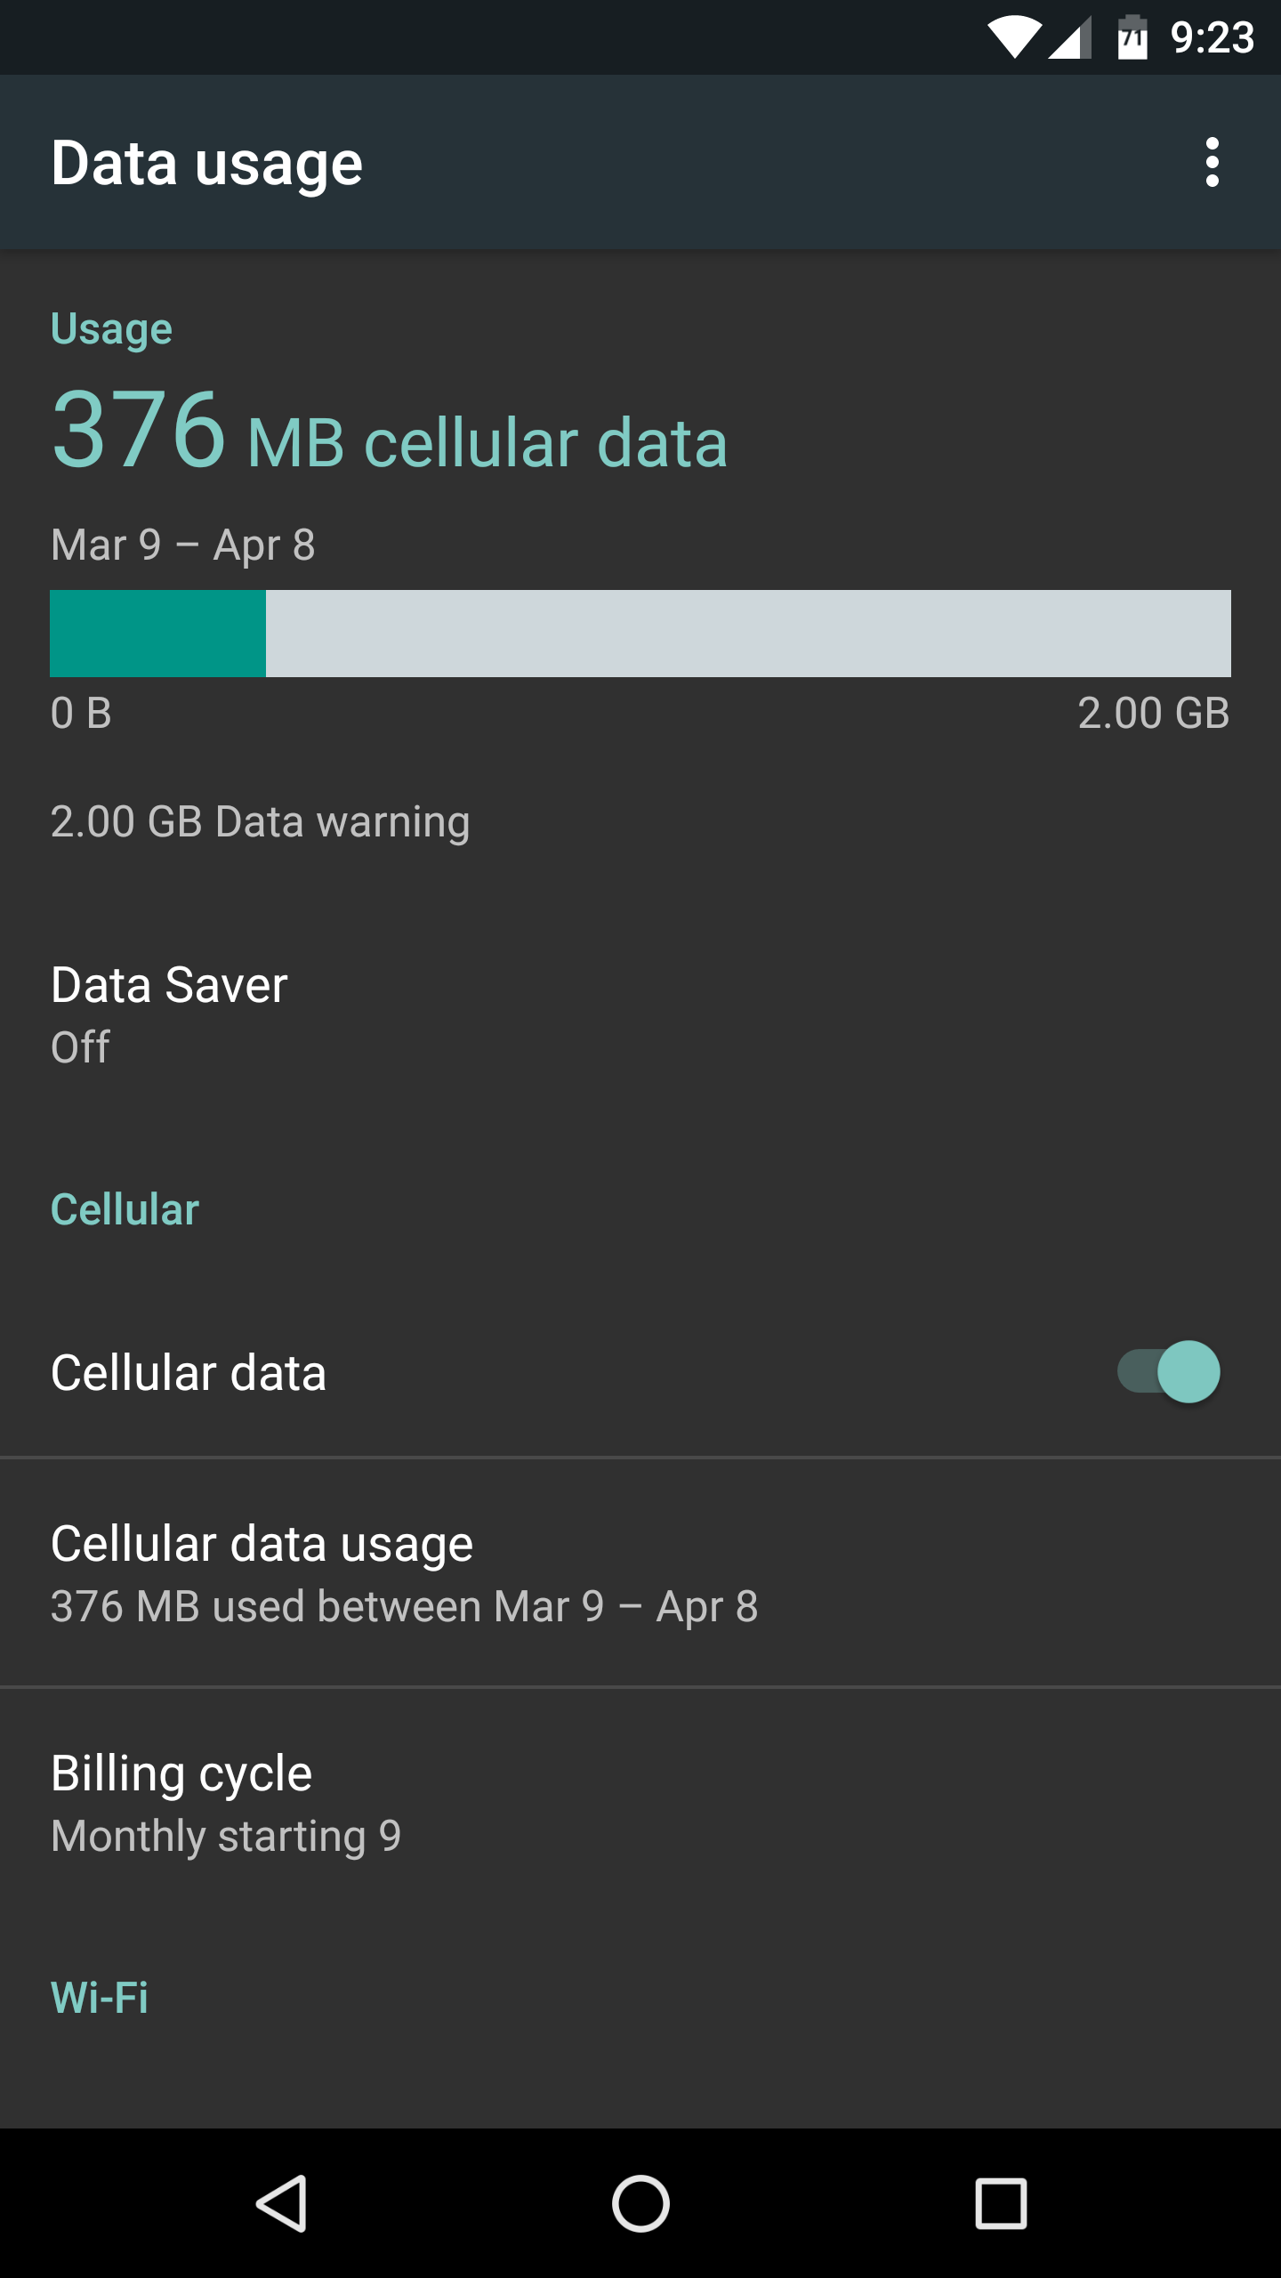Tap the Android home circle button

pos(640,2204)
